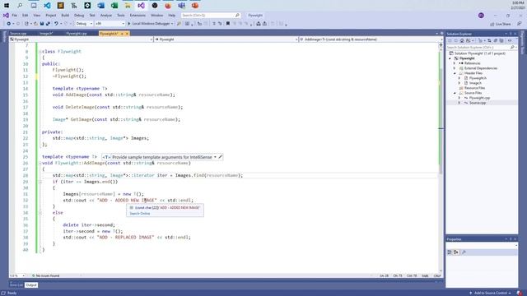Image resolution: width=527 pixels, height=296 pixels.
Task: Open Microsoft Teams from taskbar
Action: point(181,6)
